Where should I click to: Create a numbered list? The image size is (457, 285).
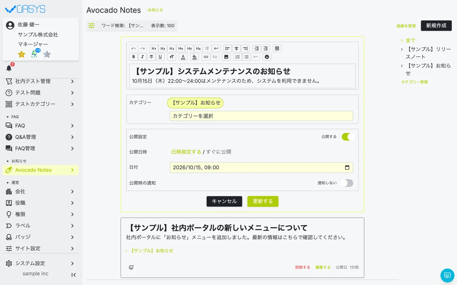[x=238, y=57]
